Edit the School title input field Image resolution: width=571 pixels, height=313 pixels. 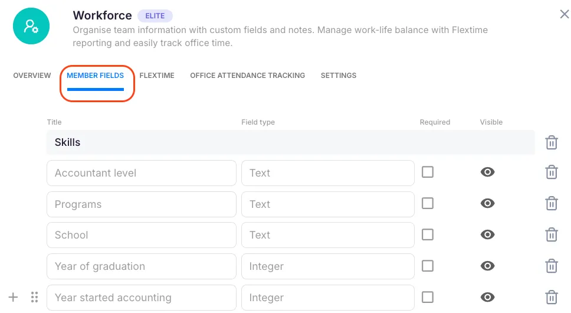pyautogui.click(x=141, y=235)
